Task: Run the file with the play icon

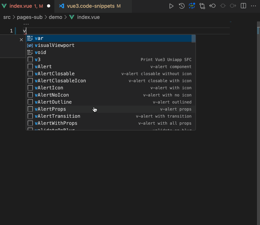Action: pyautogui.click(x=171, y=6)
